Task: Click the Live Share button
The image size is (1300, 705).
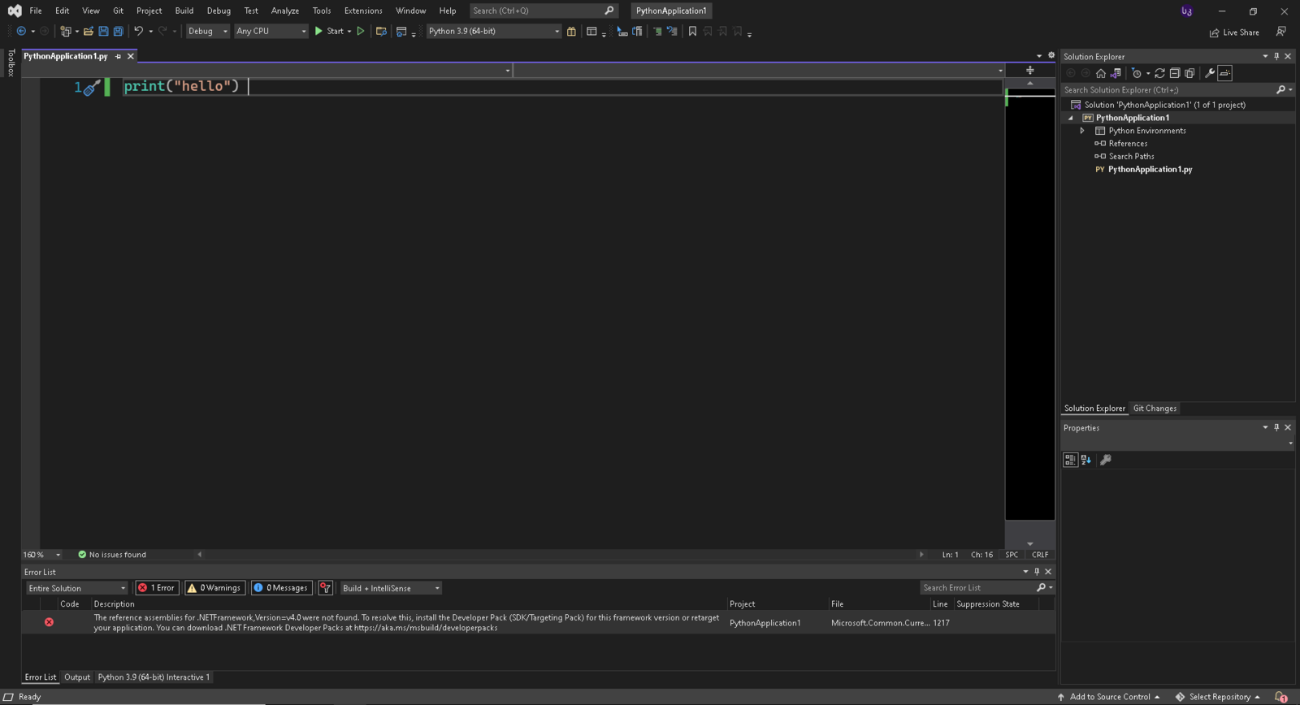Action: [x=1234, y=32]
